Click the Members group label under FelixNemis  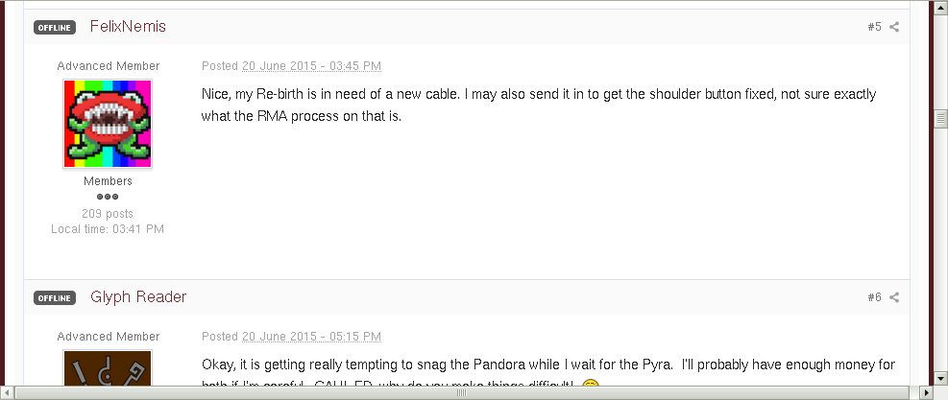108,181
